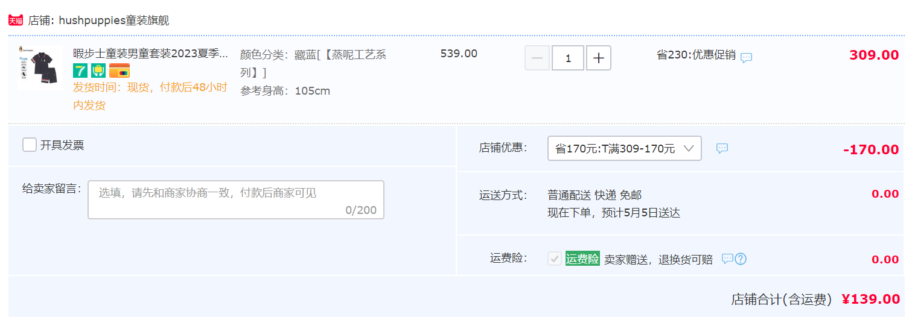Tick the 开具发票 invoice checkbox
Screen dimensions: 912x317
click(x=30, y=145)
